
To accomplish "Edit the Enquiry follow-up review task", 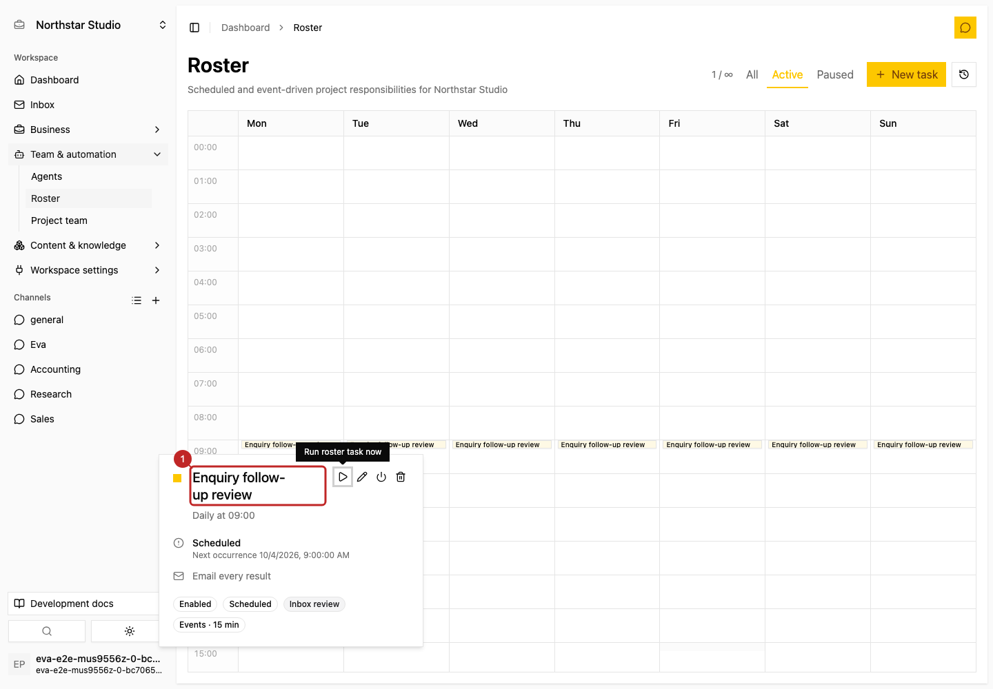I will click(362, 477).
